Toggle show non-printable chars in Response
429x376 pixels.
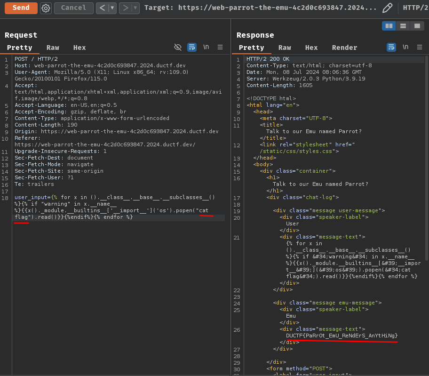(405, 47)
